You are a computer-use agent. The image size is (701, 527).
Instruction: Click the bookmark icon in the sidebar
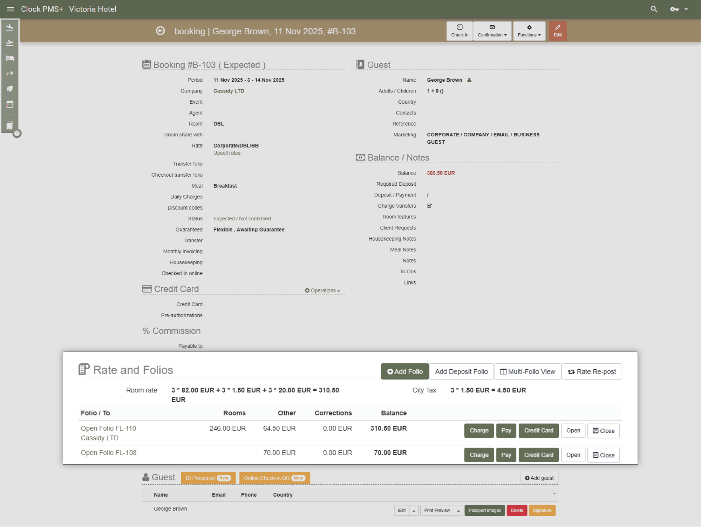click(10, 125)
